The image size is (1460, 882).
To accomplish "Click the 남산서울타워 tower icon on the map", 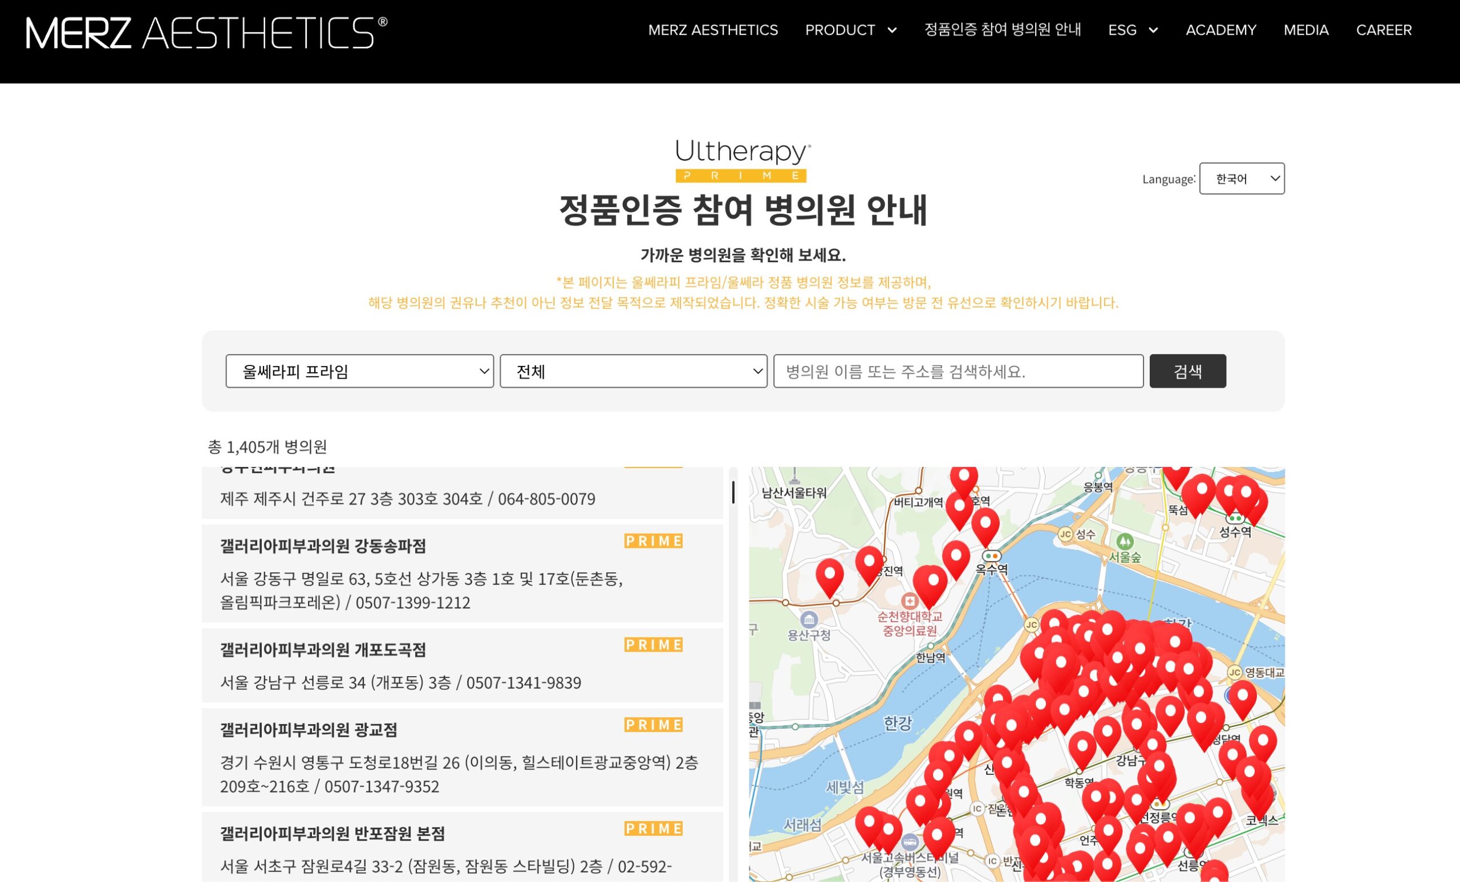I will (794, 475).
